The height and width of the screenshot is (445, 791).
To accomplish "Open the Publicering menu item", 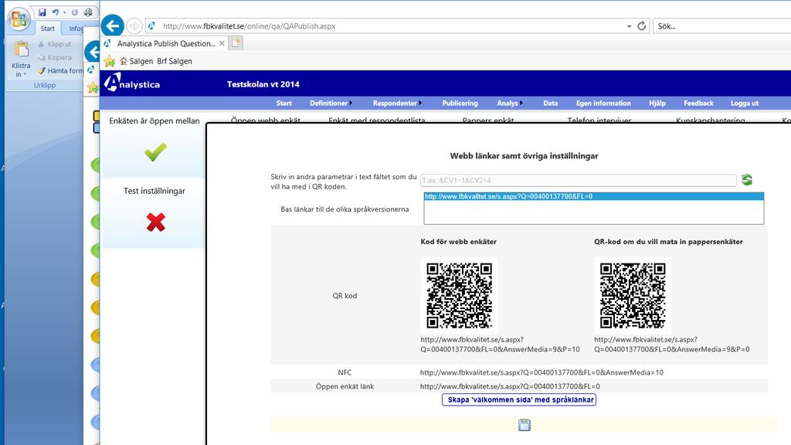I will (x=460, y=103).
